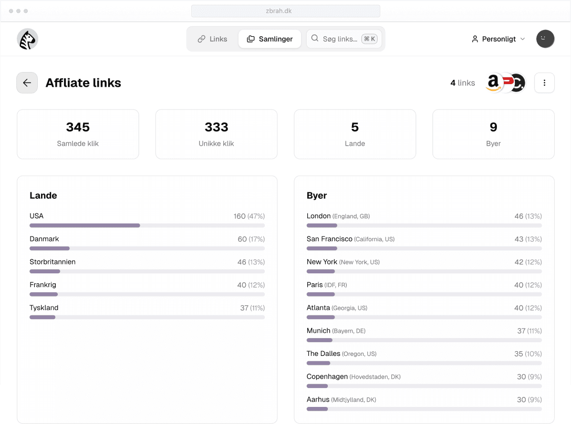Expand the Personligt workspace dropdown
This screenshot has width=571, height=429.
(498, 39)
